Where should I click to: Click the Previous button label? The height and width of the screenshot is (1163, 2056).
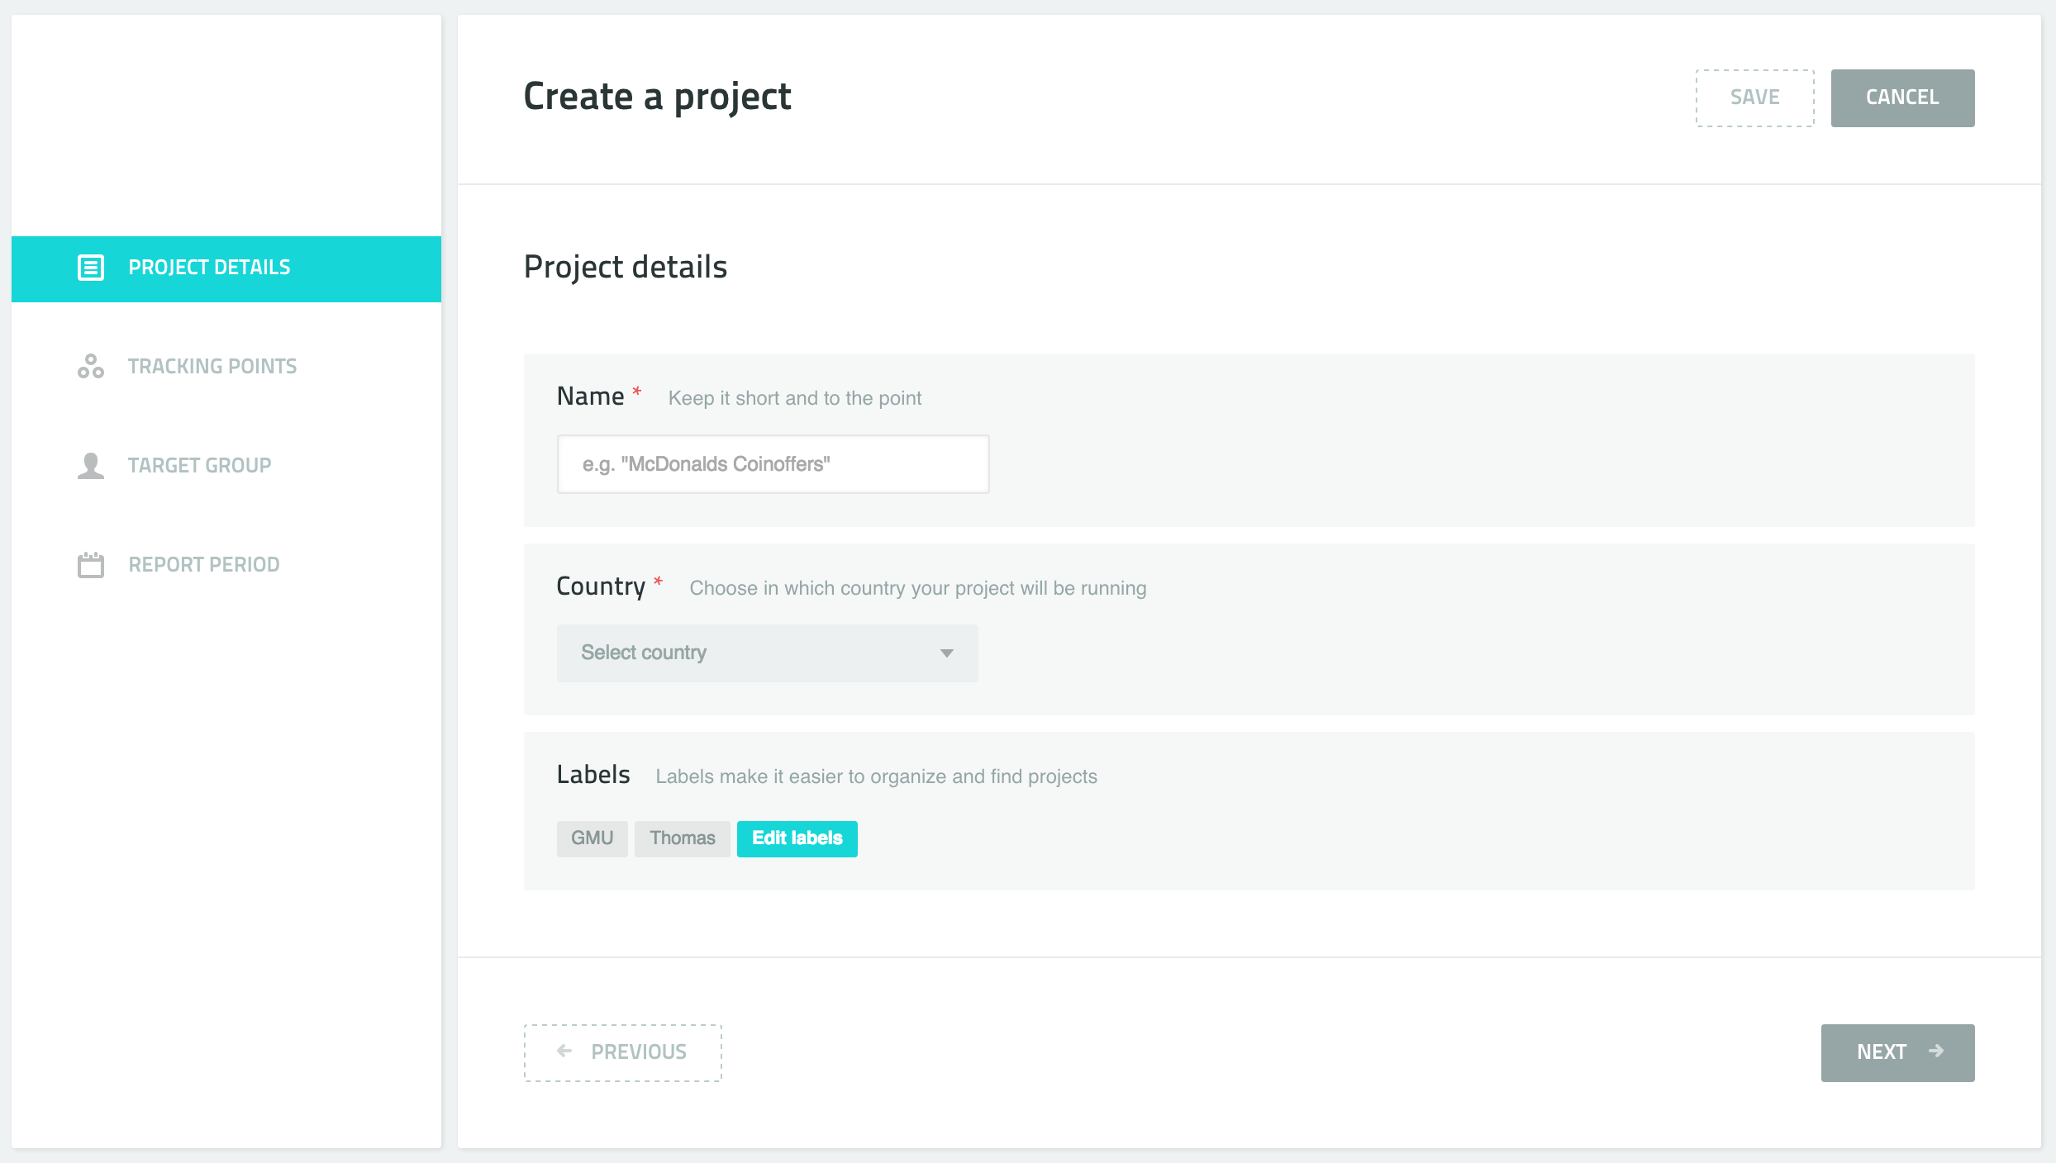pyautogui.click(x=639, y=1051)
